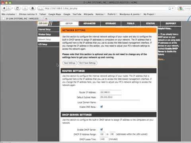
Task: Click the DHCP IP range end field
Action: [x=112, y=134]
